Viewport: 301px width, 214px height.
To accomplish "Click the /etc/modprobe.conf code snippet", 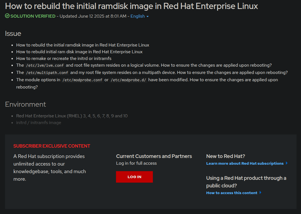I will click(x=82, y=80).
